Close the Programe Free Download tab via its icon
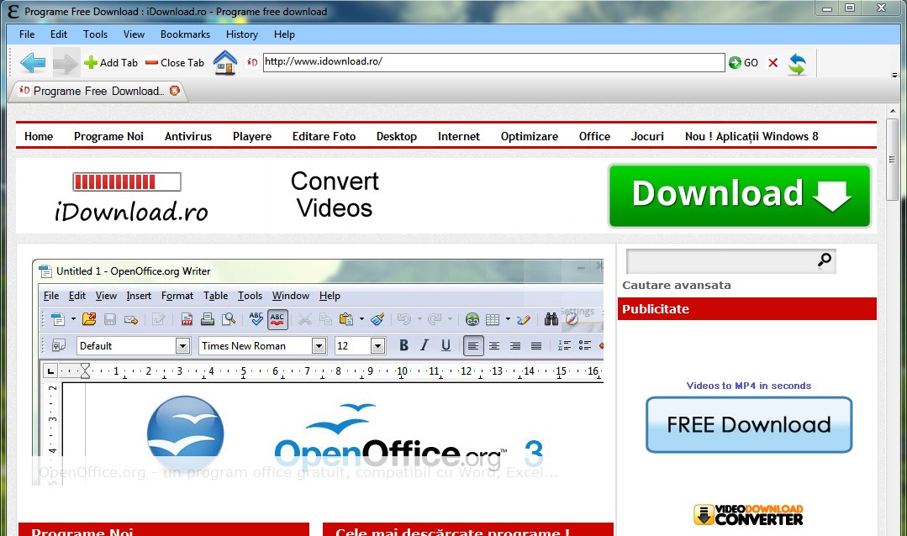Image resolution: width=907 pixels, height=536 pixels. [175, 91]
